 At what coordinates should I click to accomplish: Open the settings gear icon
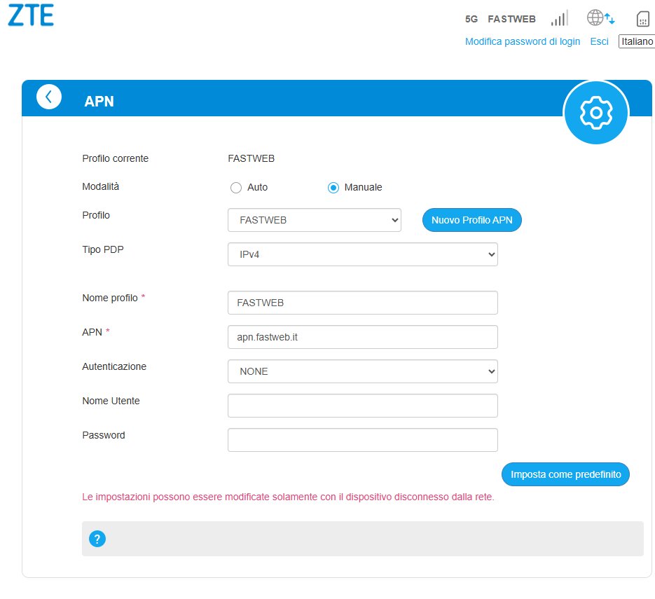[596, 112]
